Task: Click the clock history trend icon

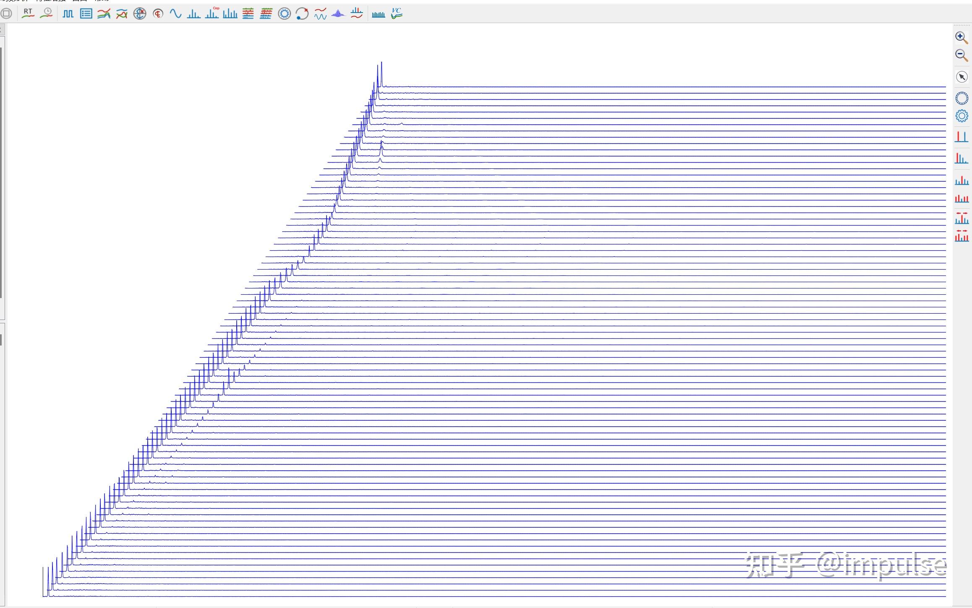Action: [47, 13]
